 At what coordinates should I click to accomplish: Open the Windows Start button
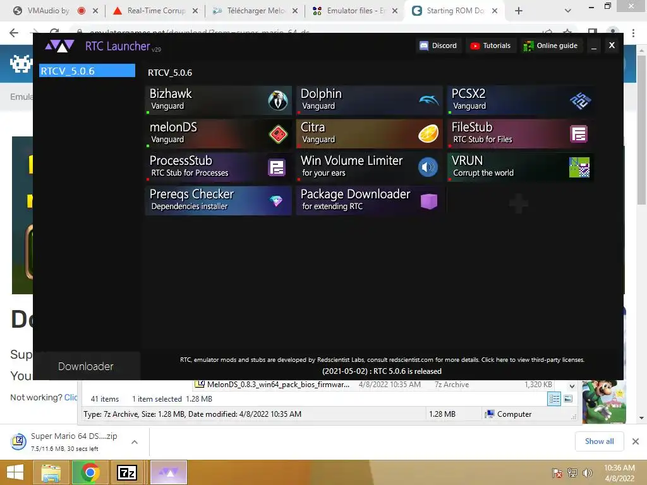click(15, 472)
